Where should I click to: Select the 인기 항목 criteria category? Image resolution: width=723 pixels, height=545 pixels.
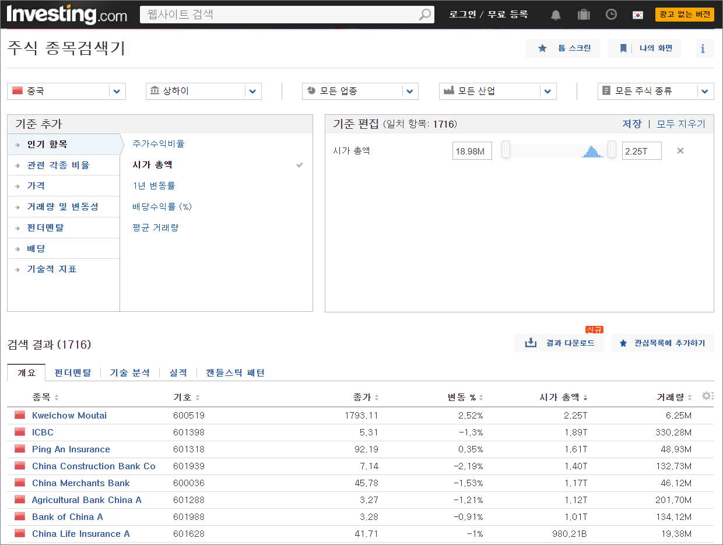pyautogui.click(x=64, y=144)
